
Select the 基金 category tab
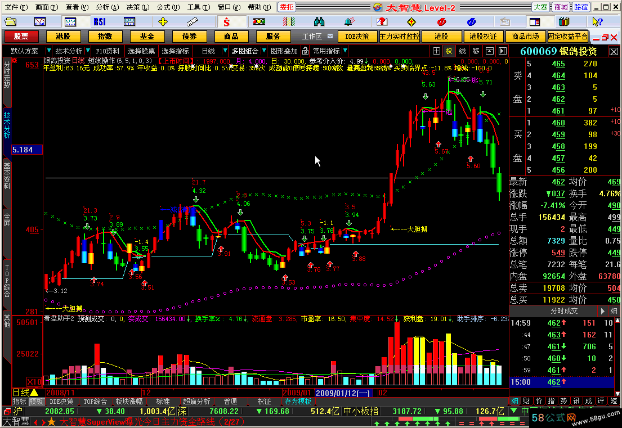[147, 37]
